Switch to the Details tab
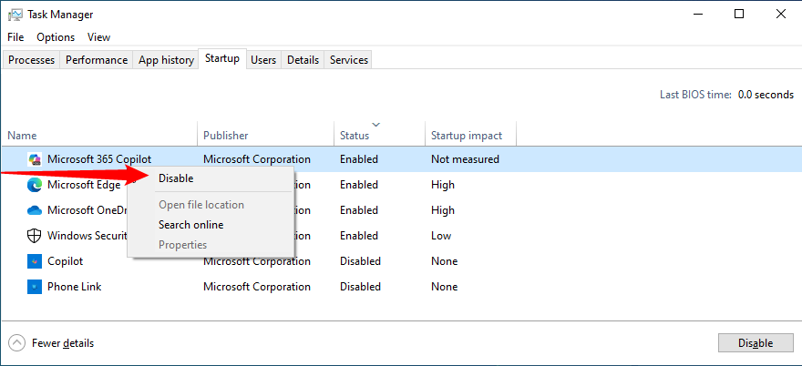 303,60
